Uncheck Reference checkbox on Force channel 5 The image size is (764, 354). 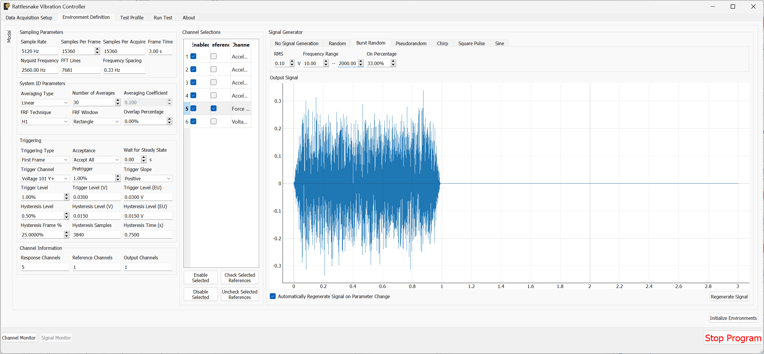(214, 109)
